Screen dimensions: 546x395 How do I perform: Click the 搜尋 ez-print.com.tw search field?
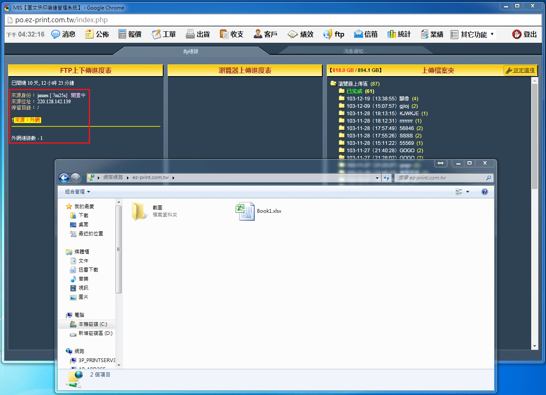click(440, 178)
